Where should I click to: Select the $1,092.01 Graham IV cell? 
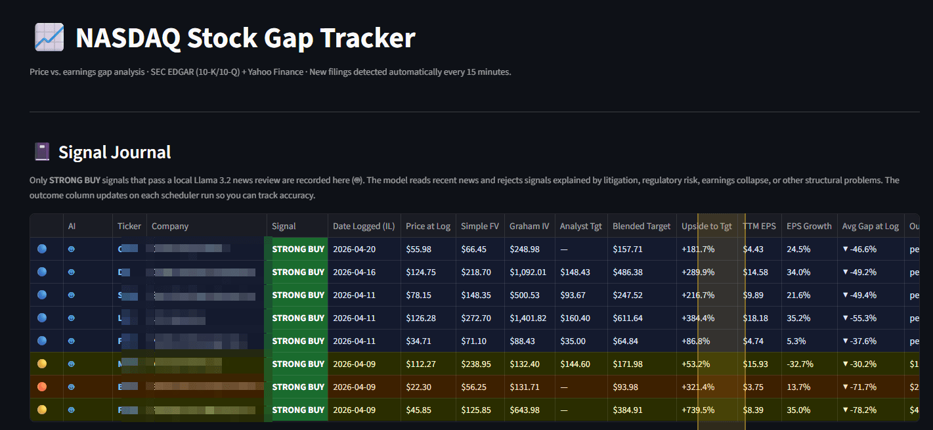click(x=529, y=272)
